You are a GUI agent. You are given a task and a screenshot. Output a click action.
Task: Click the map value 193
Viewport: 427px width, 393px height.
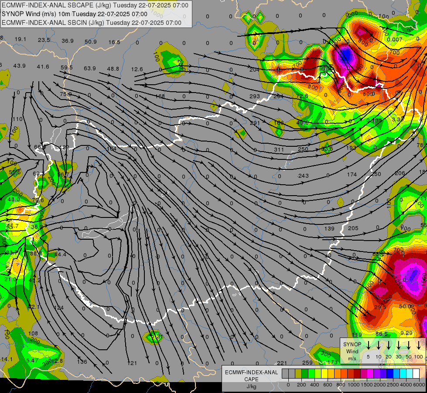point(351,148)
